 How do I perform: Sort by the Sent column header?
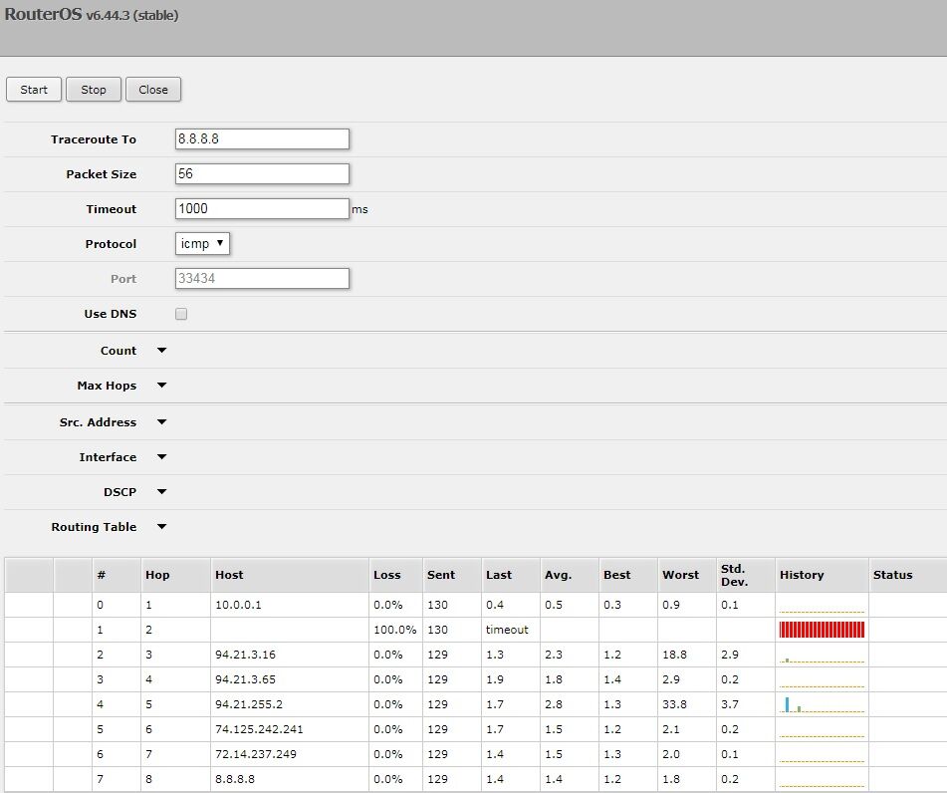452,575
